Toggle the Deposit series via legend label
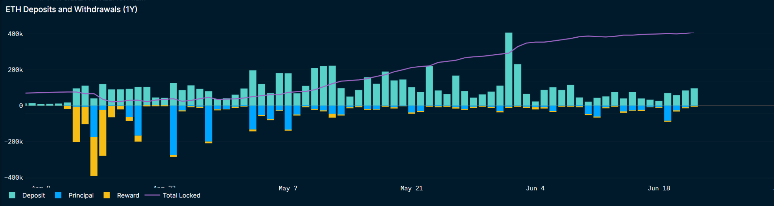The image size is (774, 206). pyautogui.click(x=33, y=195)
